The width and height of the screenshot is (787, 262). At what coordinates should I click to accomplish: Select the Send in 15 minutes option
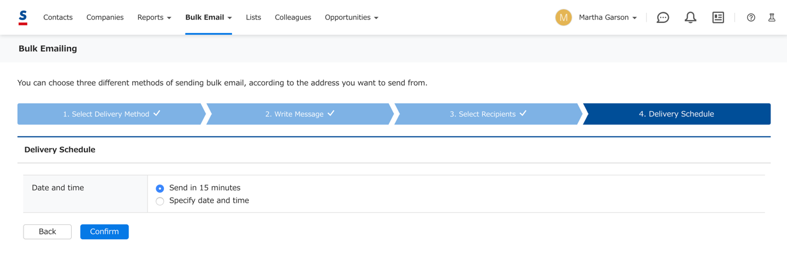(x=160, y=189)
